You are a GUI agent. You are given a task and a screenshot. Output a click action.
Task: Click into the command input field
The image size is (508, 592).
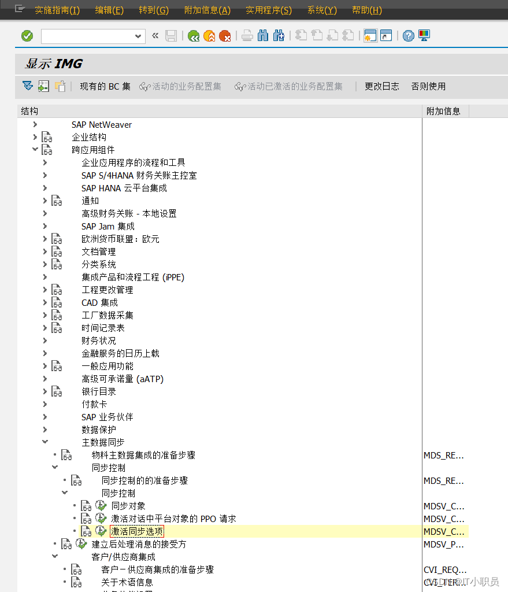coord(88,36)
